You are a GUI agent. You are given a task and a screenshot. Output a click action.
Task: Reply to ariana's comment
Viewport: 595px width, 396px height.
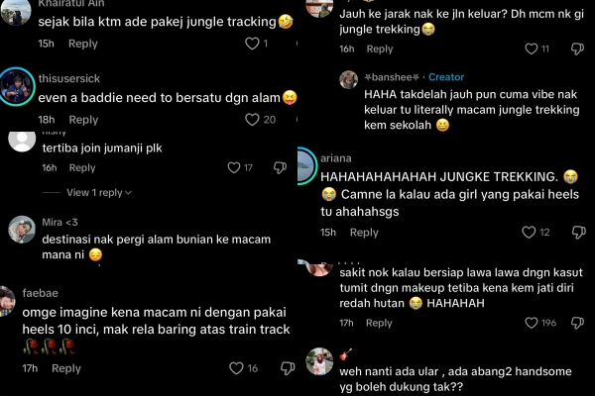[364, 232]
